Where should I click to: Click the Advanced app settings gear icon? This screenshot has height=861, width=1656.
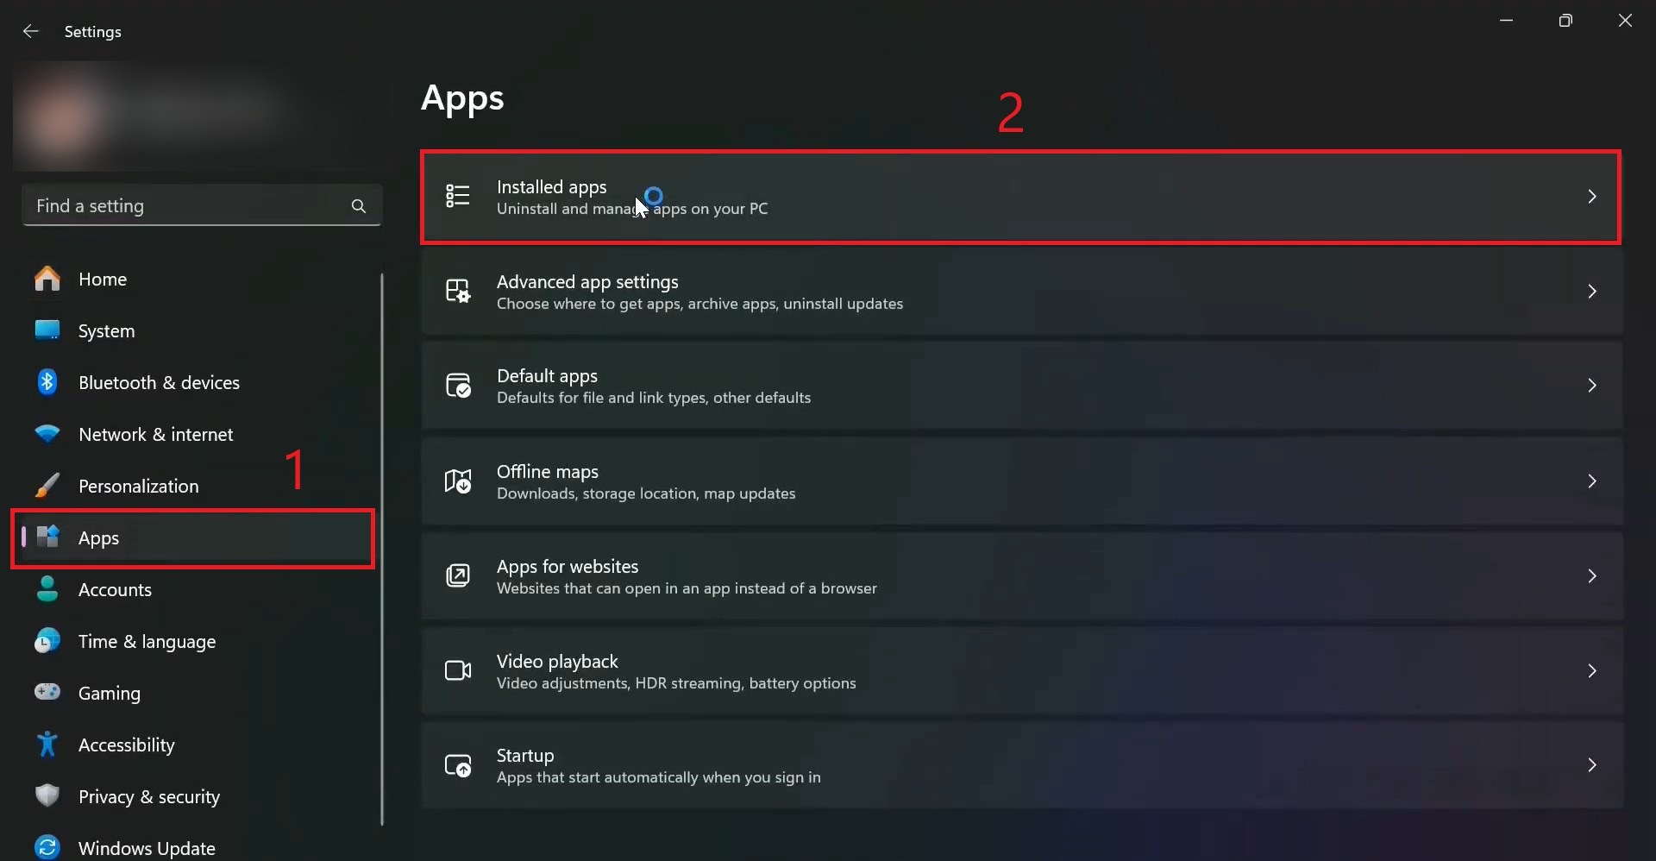[x=458, y=292]
